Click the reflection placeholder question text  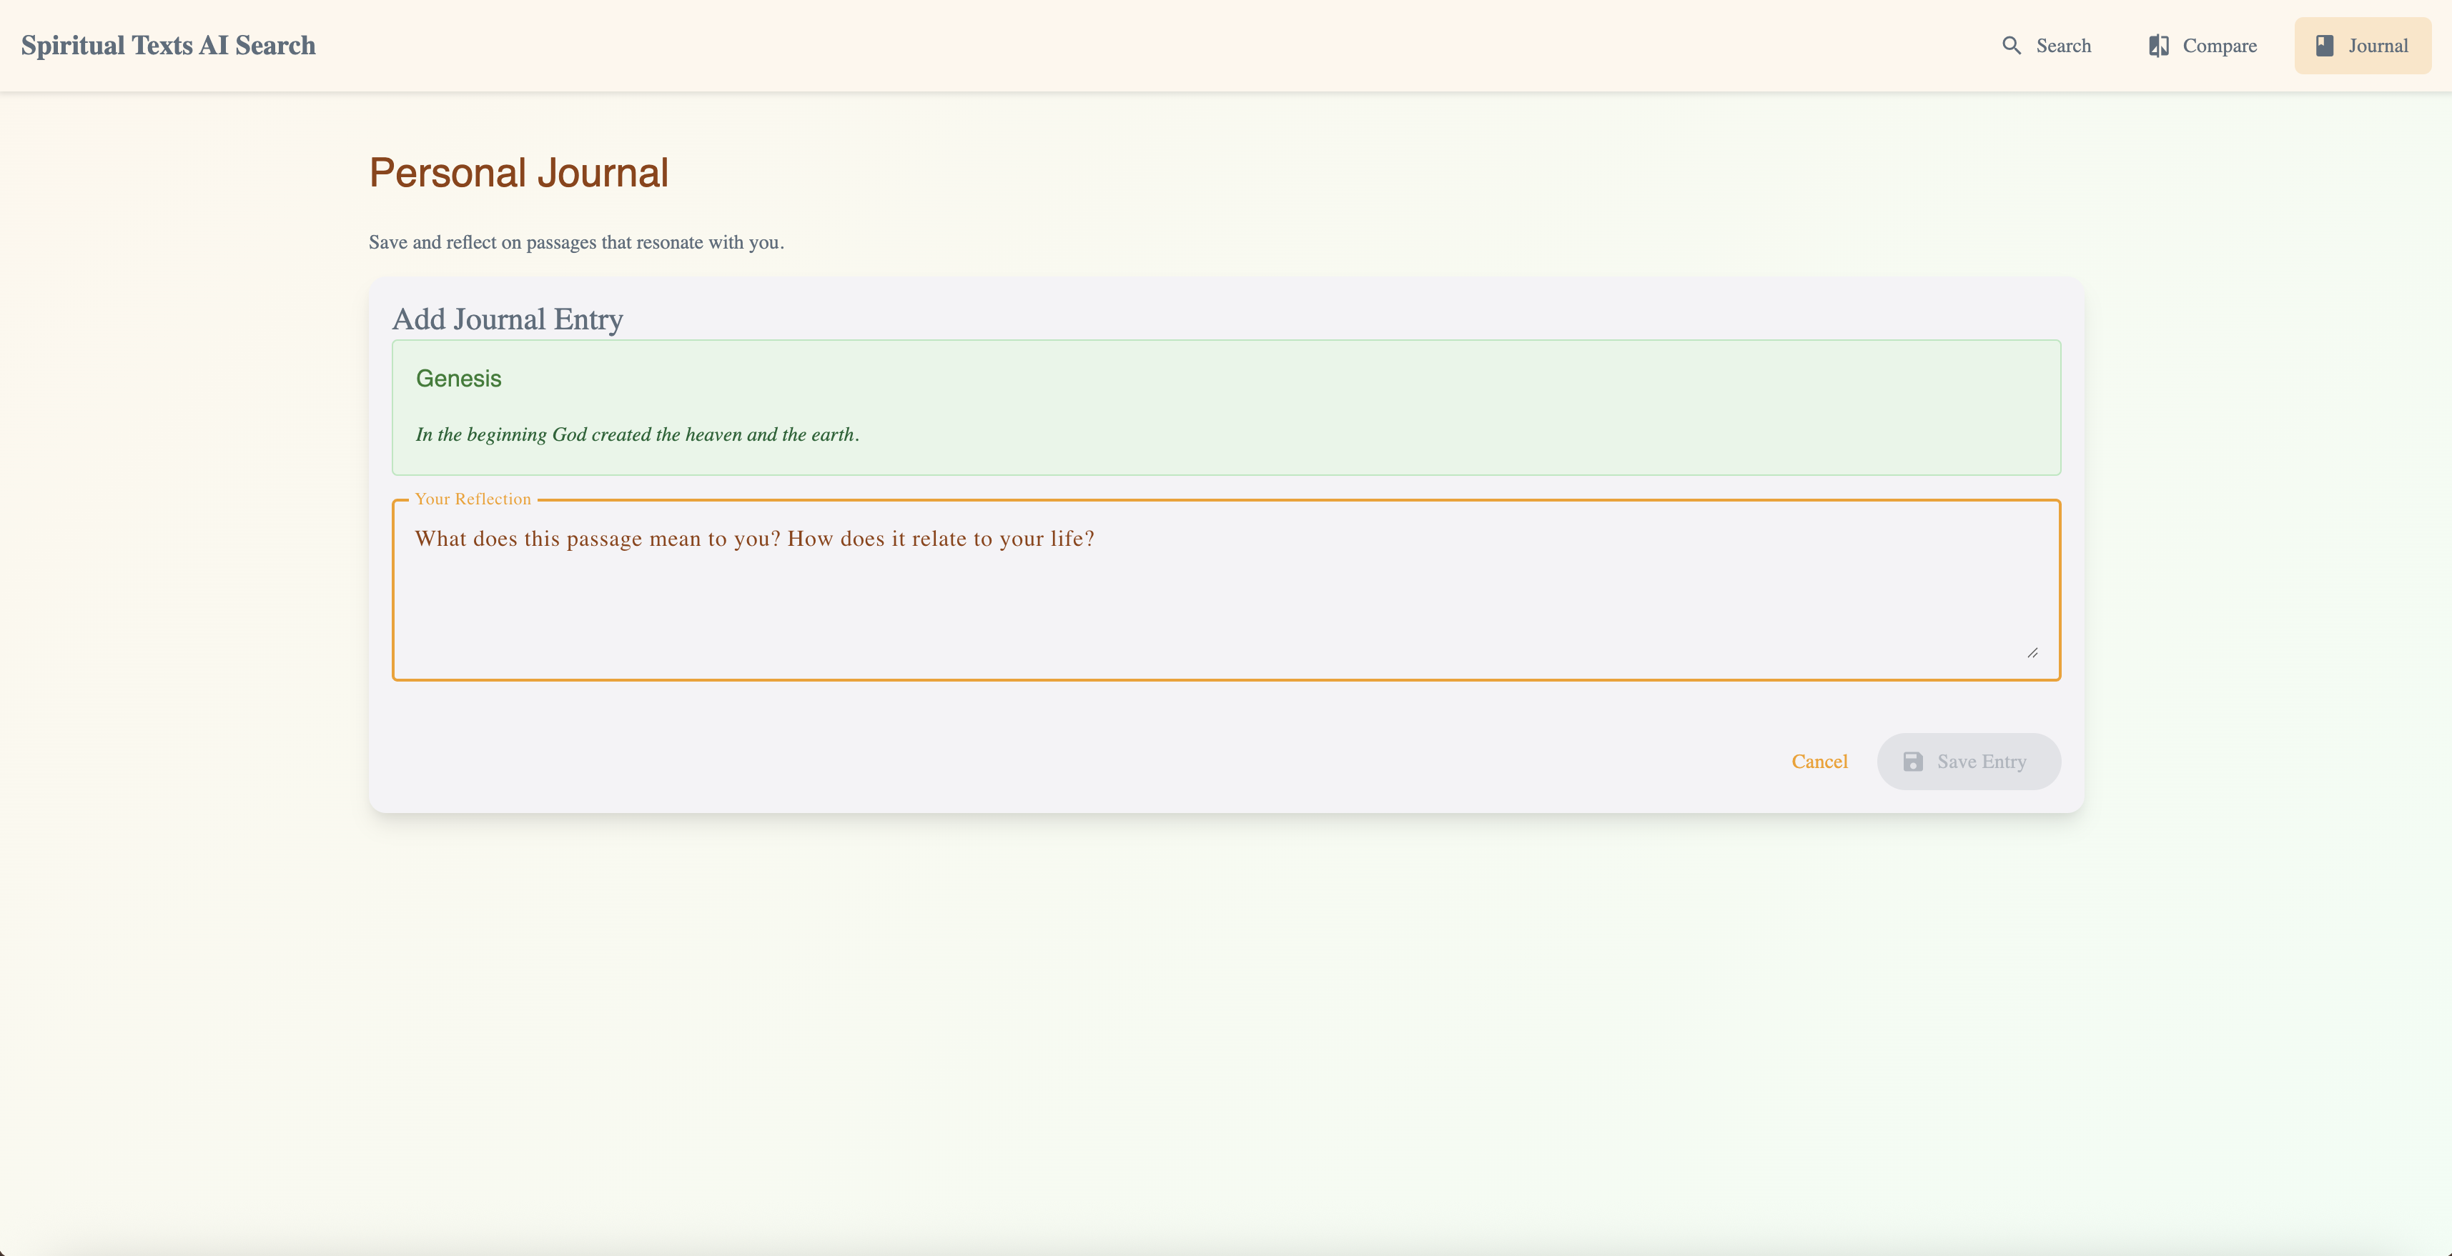(x=754, y=539)
